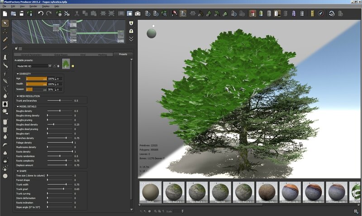The height and width of the screenshot is (216, 362).
Task: Click the New file icon
Action: 5,14
